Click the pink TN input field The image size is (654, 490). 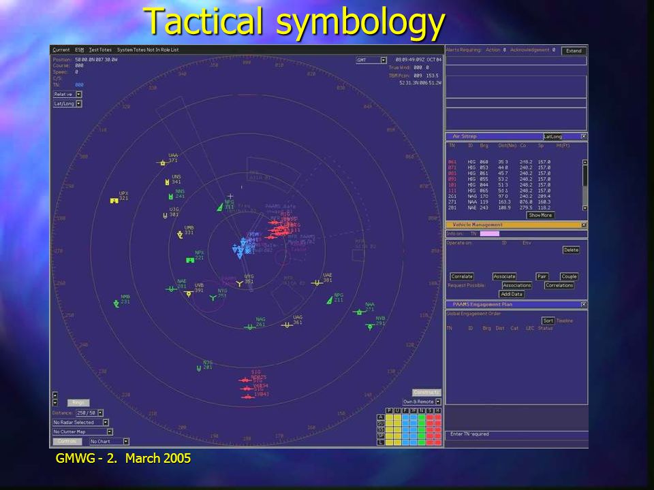tap(490, 233)
